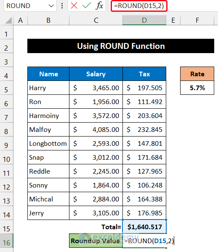Select the cell containing Ron
The width and height of the screenshot is (218, 252).
pyautogui.click(x=48, y=102)
